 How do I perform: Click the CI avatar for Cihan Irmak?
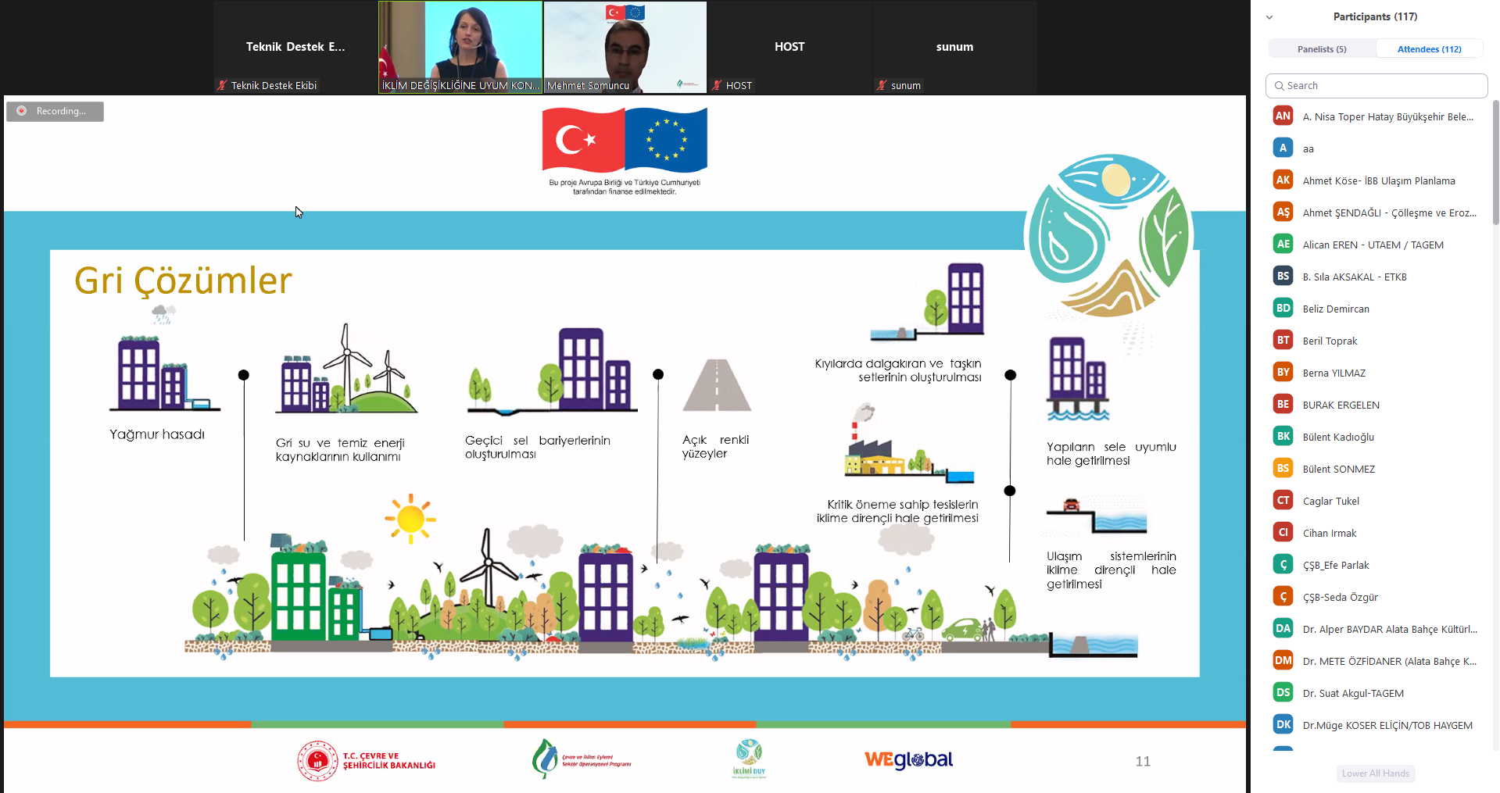1283,533
